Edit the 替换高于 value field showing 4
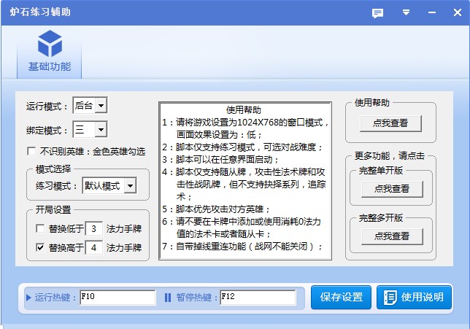The height and width of the screenshot is (329, 470). 94,248
